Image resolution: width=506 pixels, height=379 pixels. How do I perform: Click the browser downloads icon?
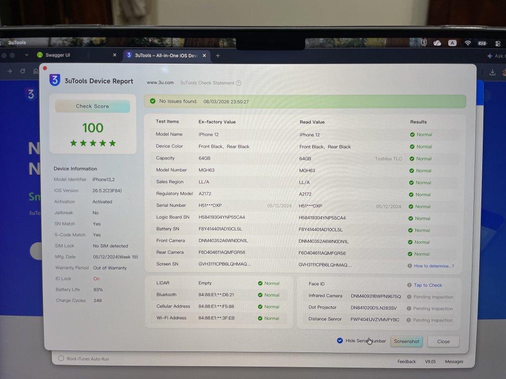click(492, 72)
